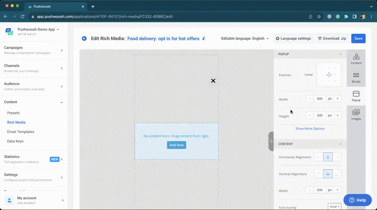Close the popup preview with the X icon
The image size is (377, 210).
pyautogui.click(x=213, y=81)
